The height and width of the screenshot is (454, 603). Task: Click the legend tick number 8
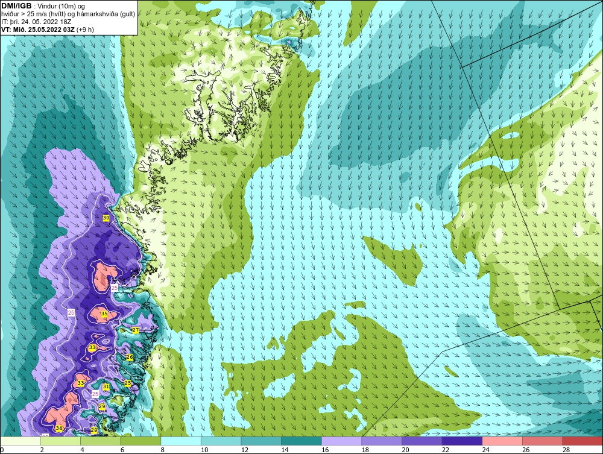point(163,450)
